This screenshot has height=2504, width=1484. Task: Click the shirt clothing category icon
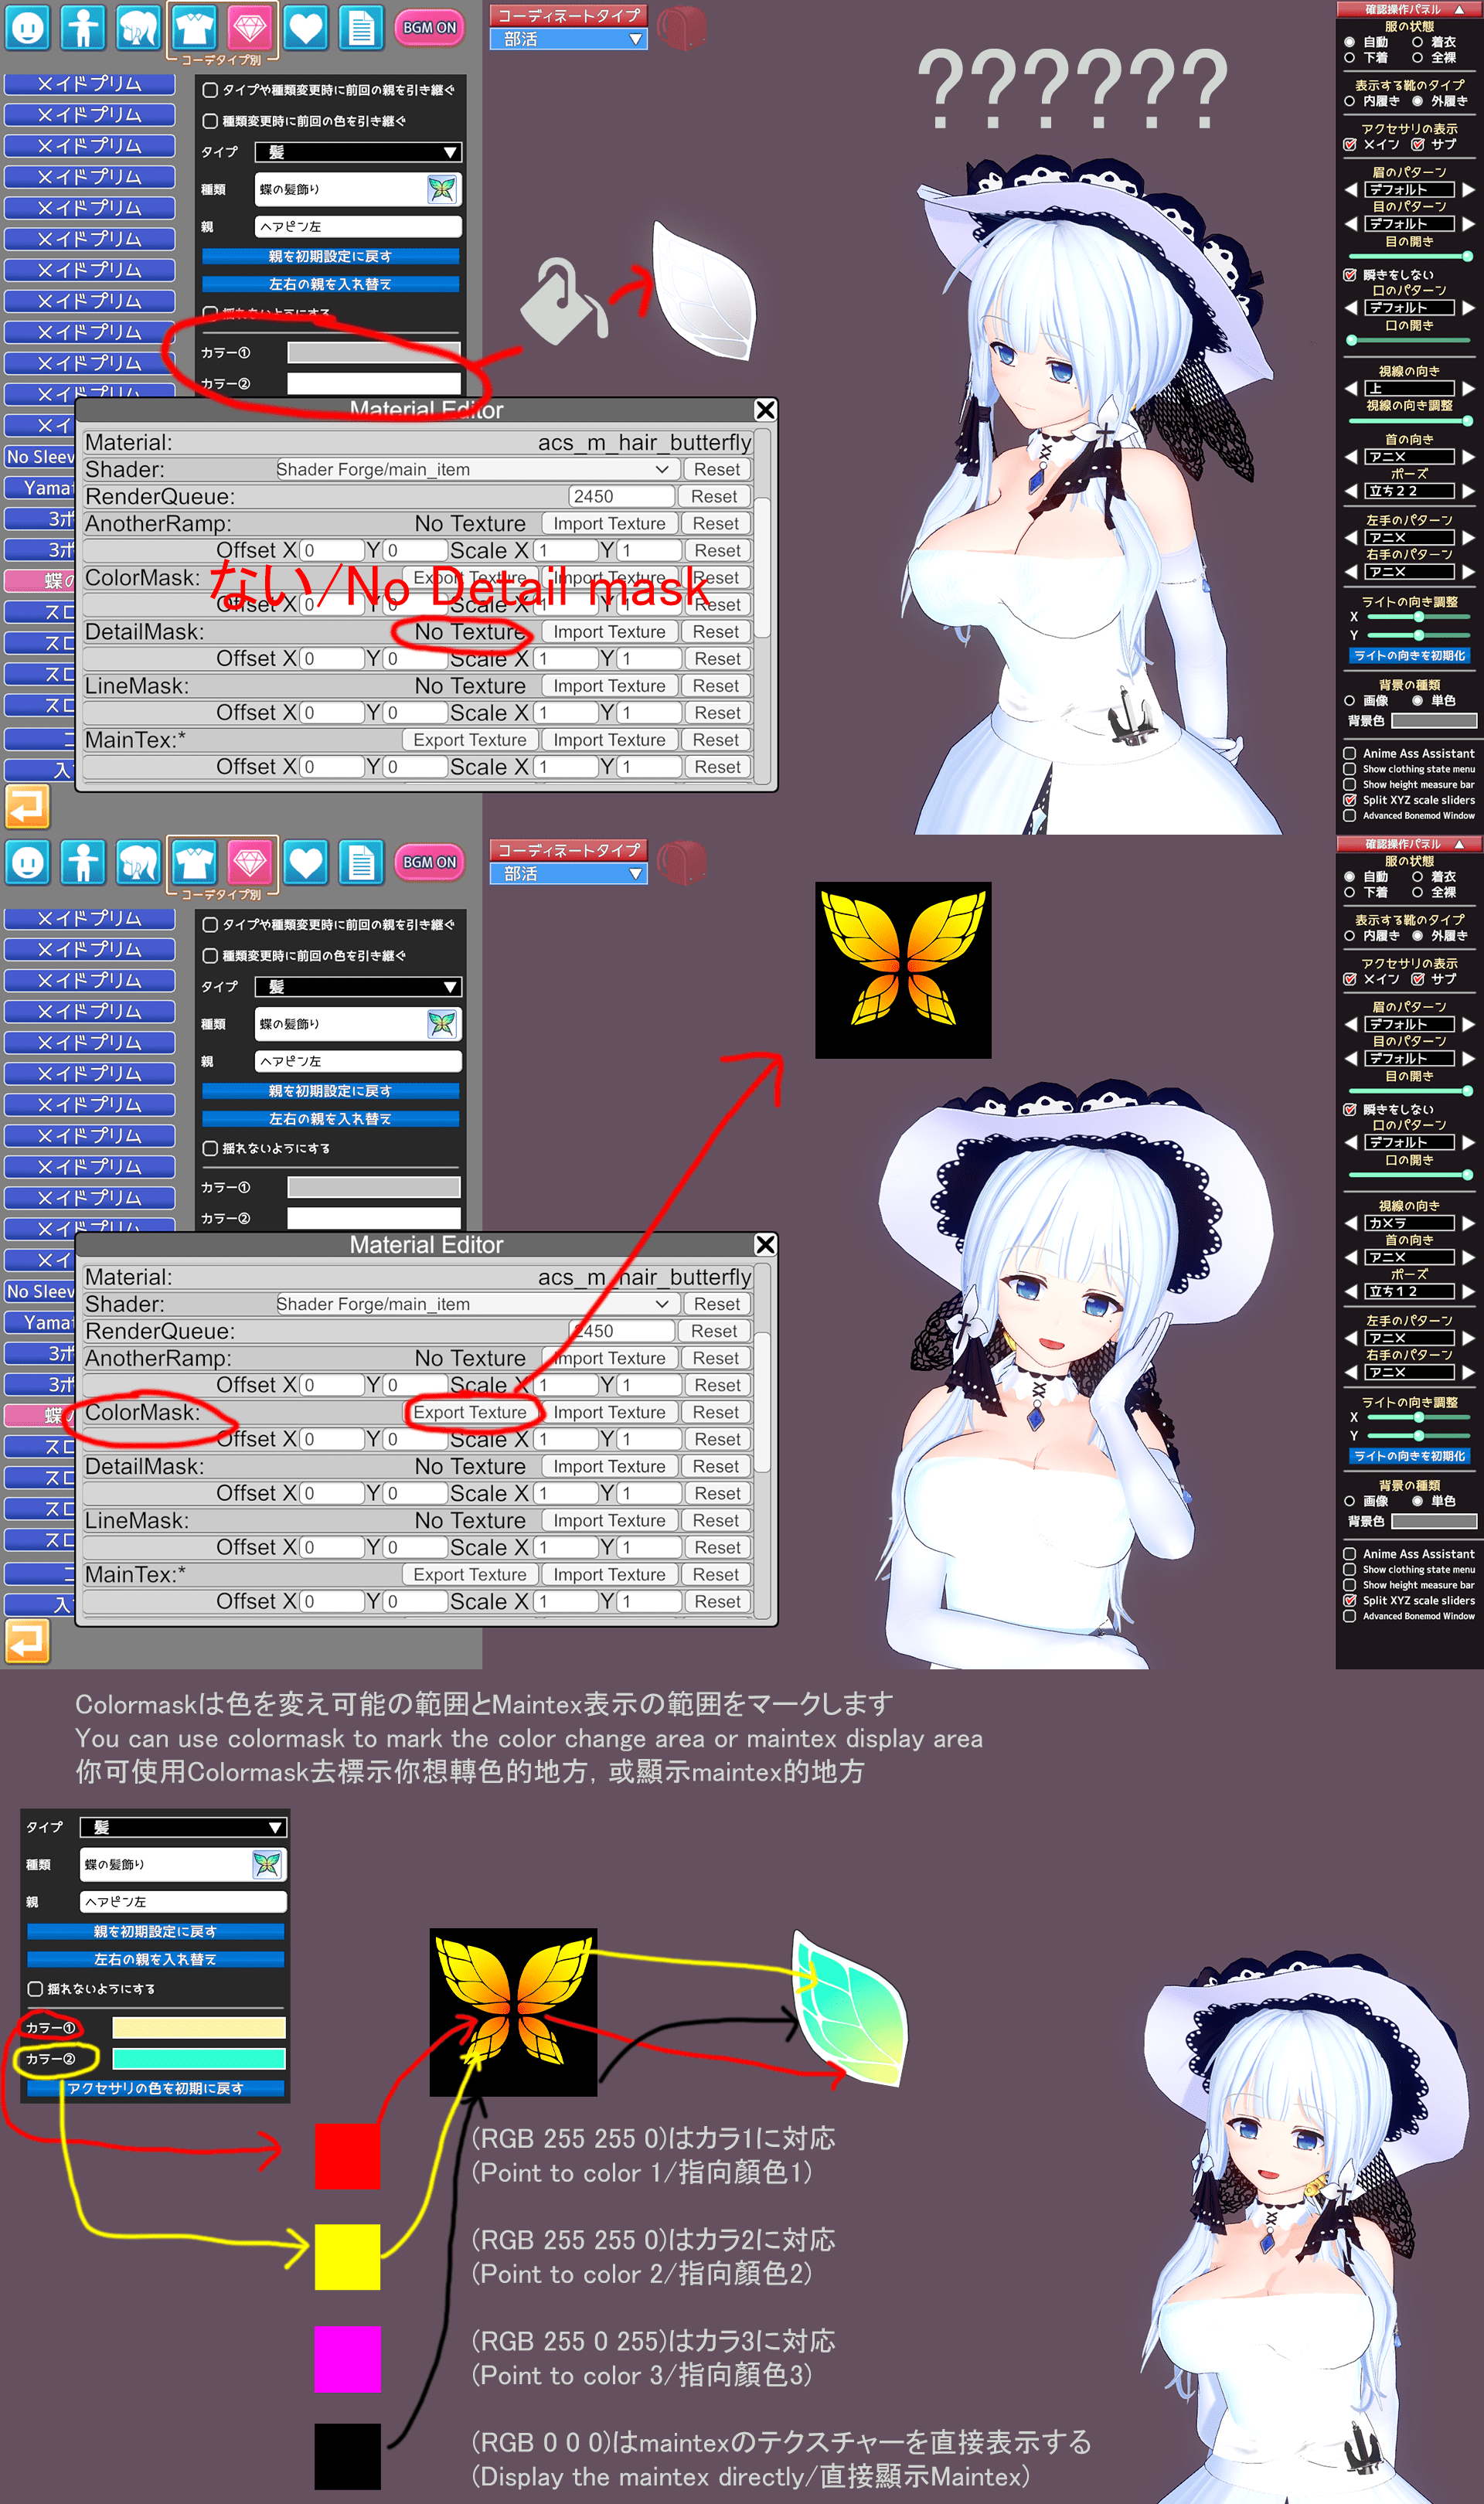[194, 28]
